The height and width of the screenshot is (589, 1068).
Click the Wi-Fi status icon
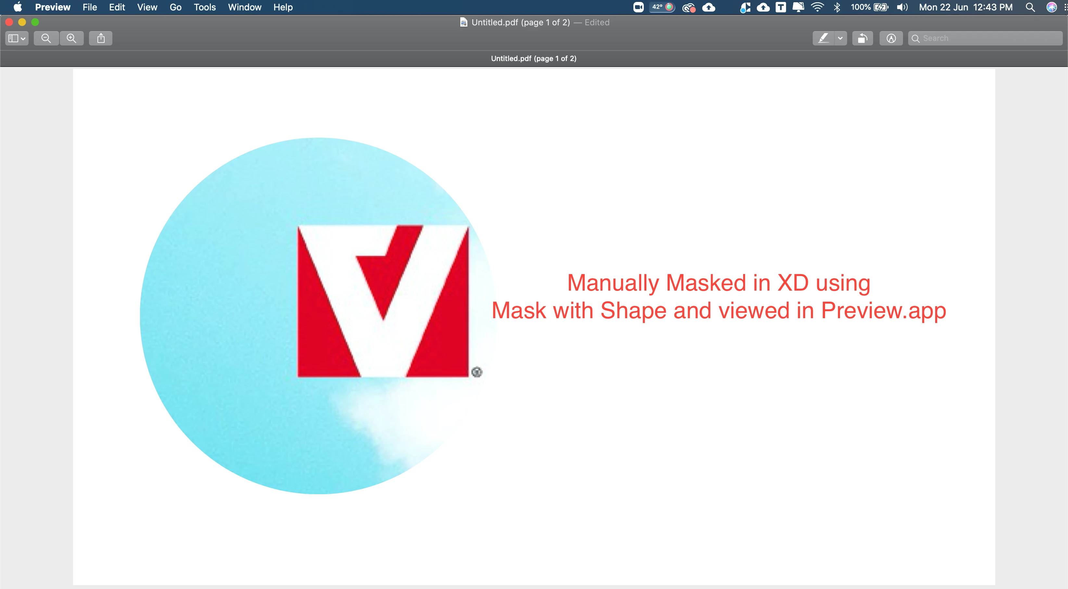(817, 7)
